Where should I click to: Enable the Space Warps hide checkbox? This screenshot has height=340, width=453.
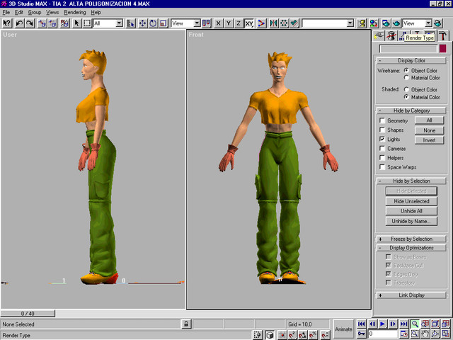pyautogui.click(x=382, y=167)
